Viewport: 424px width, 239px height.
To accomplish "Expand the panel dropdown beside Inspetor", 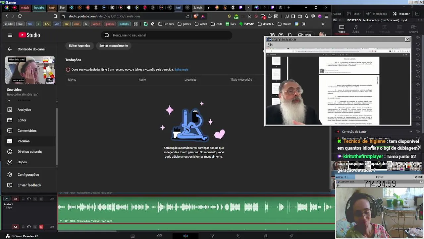I will tap(418, 14).
